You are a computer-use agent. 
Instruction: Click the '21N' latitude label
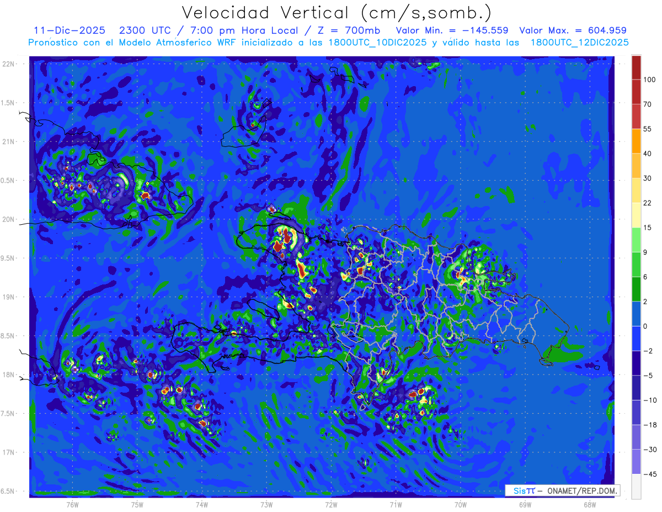[9, 141]
